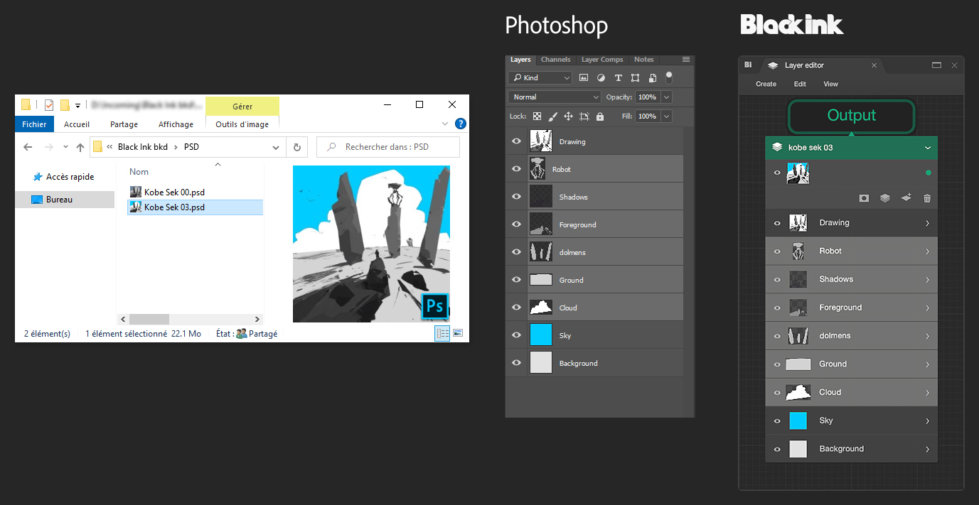Click the Black Ink mask icon
Image resolution: width=979 pixels, height=505 pixels.
click(x=864, y=198)
